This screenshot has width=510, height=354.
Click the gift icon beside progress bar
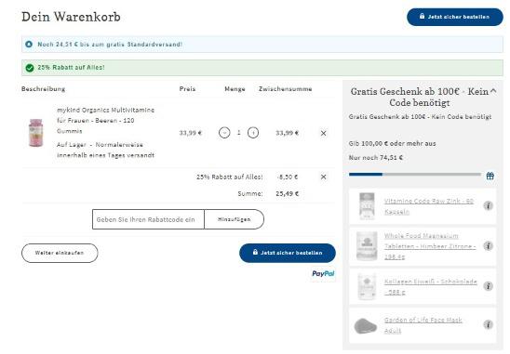[x=490, y=176]
